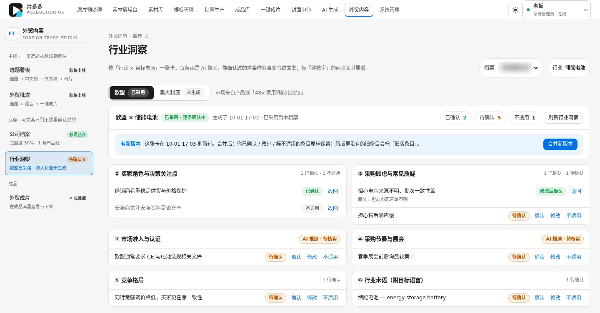Open the 一键成片 menu item

point(270,10)
